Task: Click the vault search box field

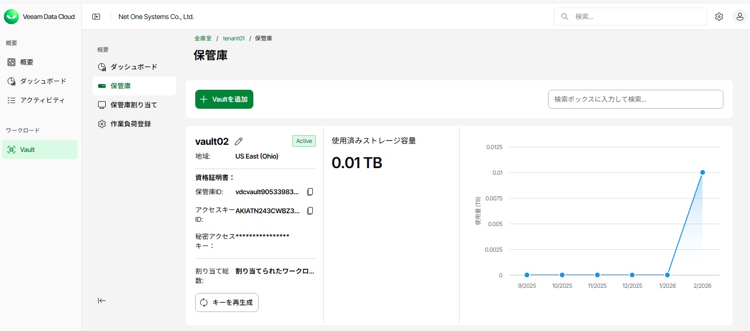Action: point(635,99)
